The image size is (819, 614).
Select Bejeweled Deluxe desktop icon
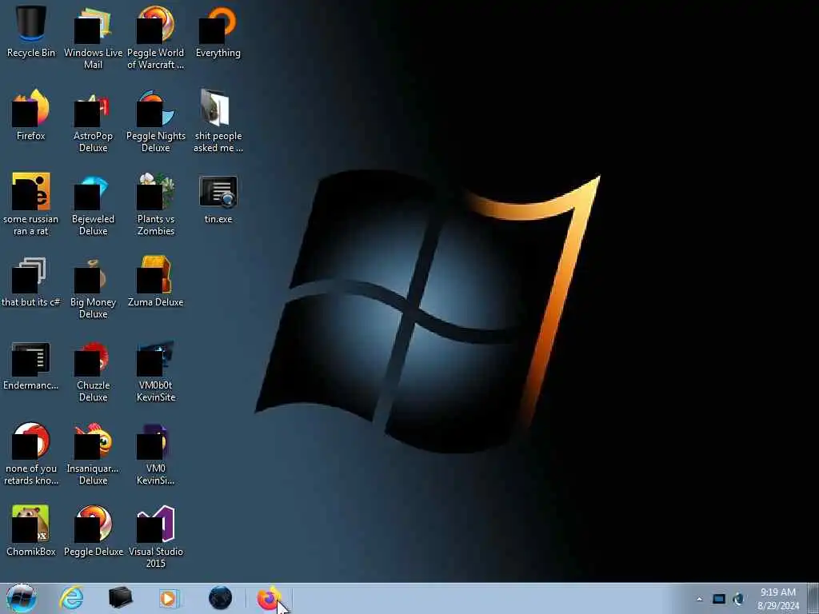tap(93, 204)
